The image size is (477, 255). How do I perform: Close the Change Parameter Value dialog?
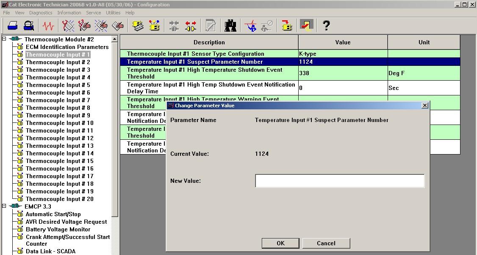[x=425, y=105]
